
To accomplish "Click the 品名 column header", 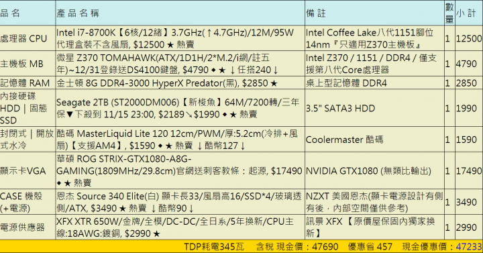I will coord(10,13).
